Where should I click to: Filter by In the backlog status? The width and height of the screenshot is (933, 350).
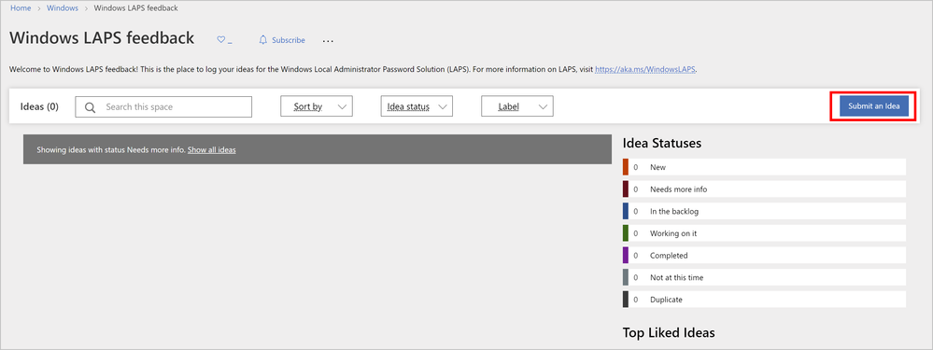tap(764, 211)
